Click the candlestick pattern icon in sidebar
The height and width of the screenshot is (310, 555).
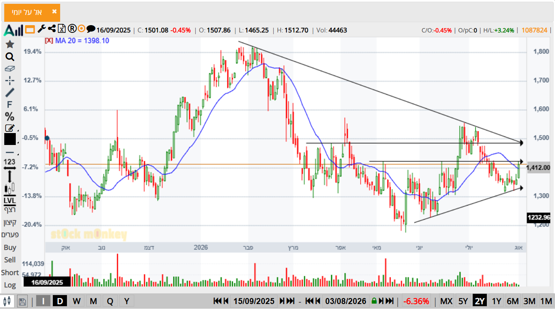(10, 188)
